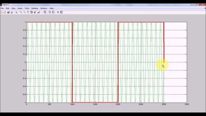Click the x-axis tick label 2000
Image resolution: width=206 pixels, height=116 pixels.
tap(118, 104)
